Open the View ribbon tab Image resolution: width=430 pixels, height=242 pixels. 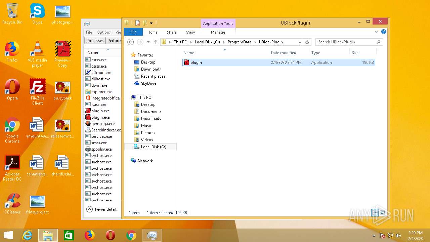[x=190, y=32]
